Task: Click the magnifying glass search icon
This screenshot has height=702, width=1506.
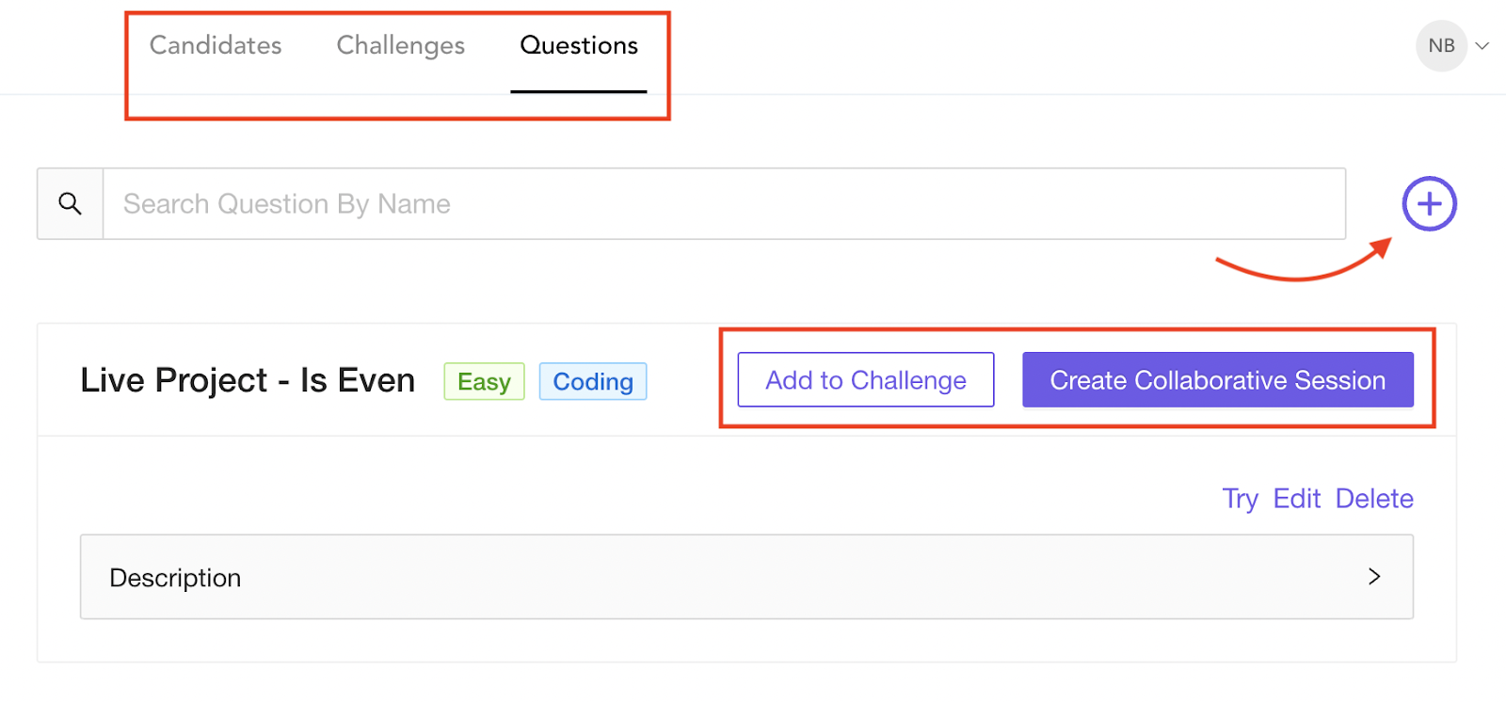Action: click(70, 203)
